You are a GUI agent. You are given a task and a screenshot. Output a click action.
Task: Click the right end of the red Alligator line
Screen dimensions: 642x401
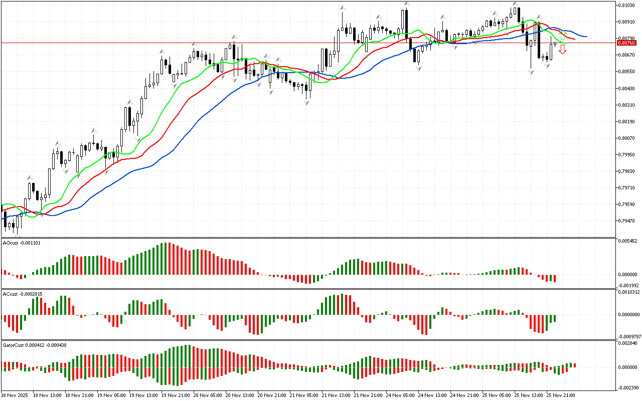(574, 39)
